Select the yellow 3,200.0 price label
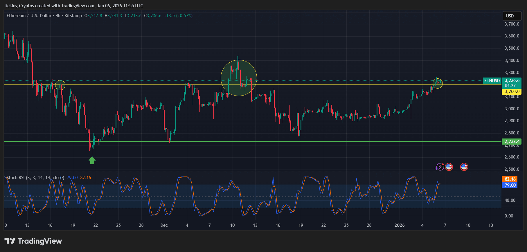Screen dimensions: 527x252 [x=512, y=91]
